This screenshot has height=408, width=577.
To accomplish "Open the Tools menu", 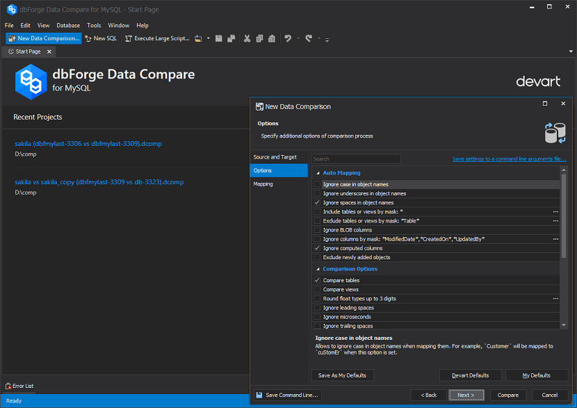I will [x=94, y=26].
